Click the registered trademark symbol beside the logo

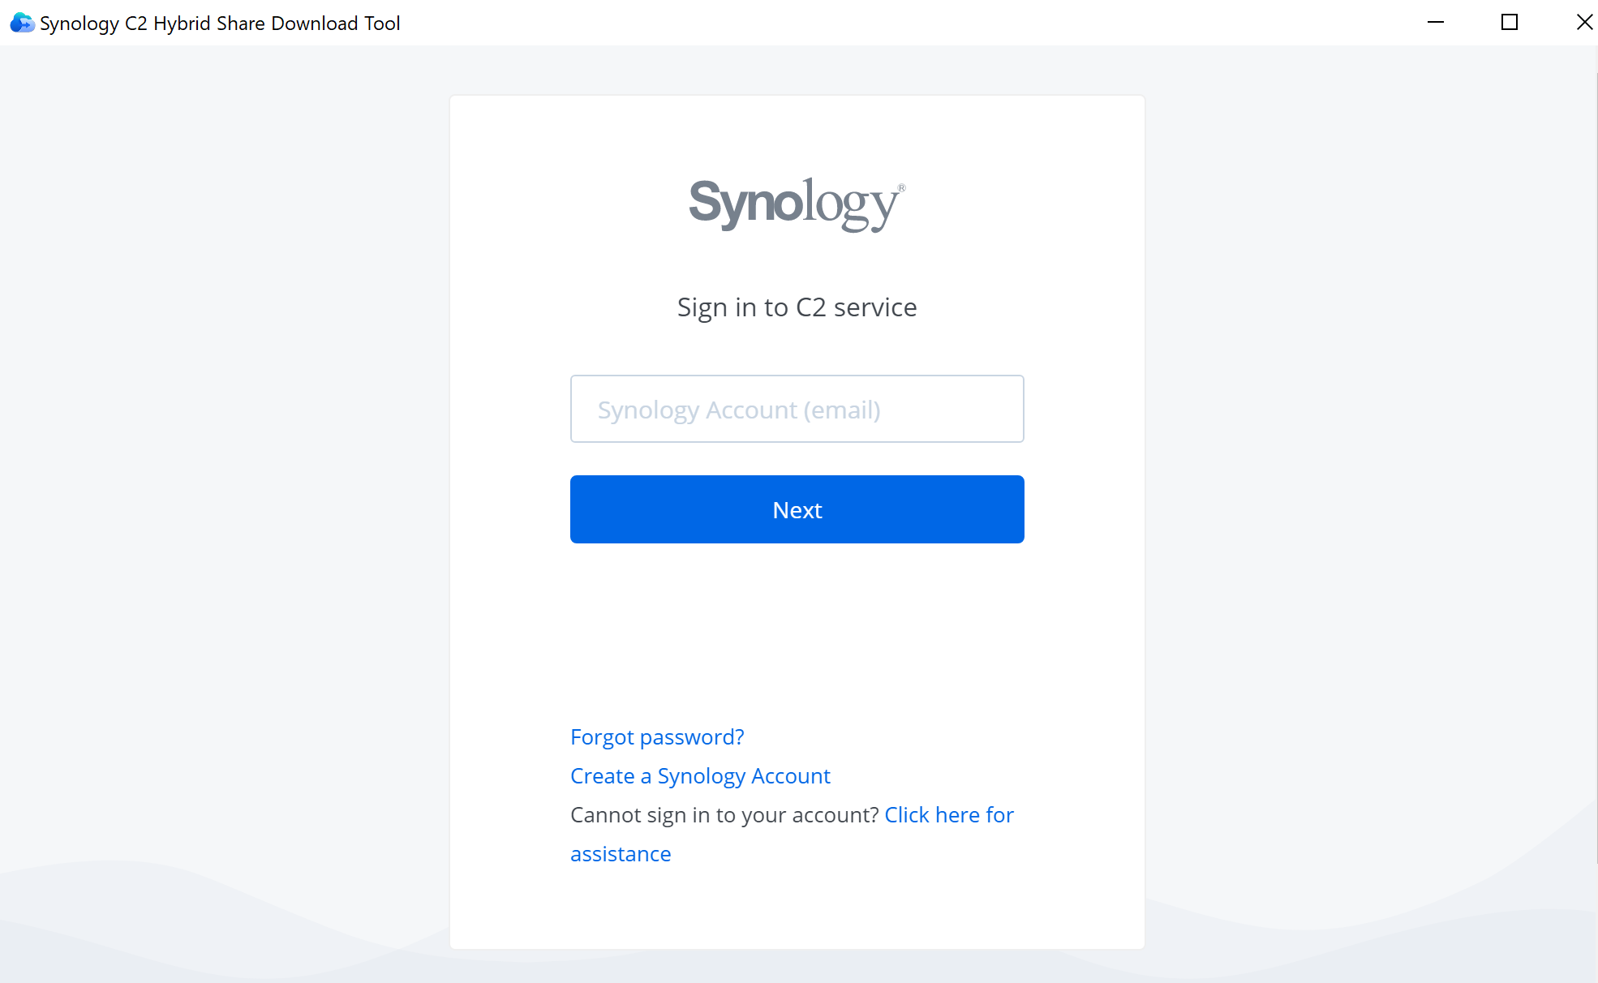tap(902, 188)
